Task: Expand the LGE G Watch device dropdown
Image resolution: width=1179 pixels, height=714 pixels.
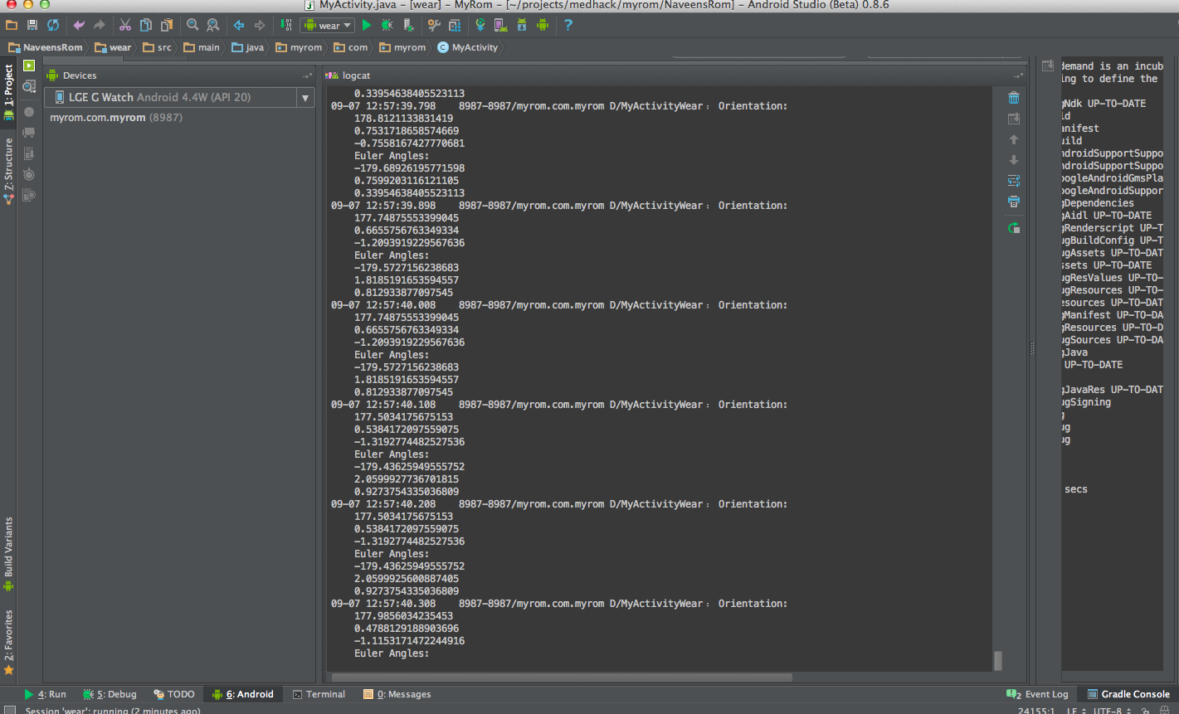Action: point(305,98)
